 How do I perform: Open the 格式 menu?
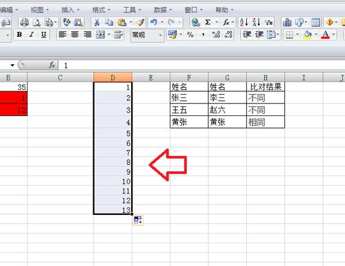[x=101, y=10]
